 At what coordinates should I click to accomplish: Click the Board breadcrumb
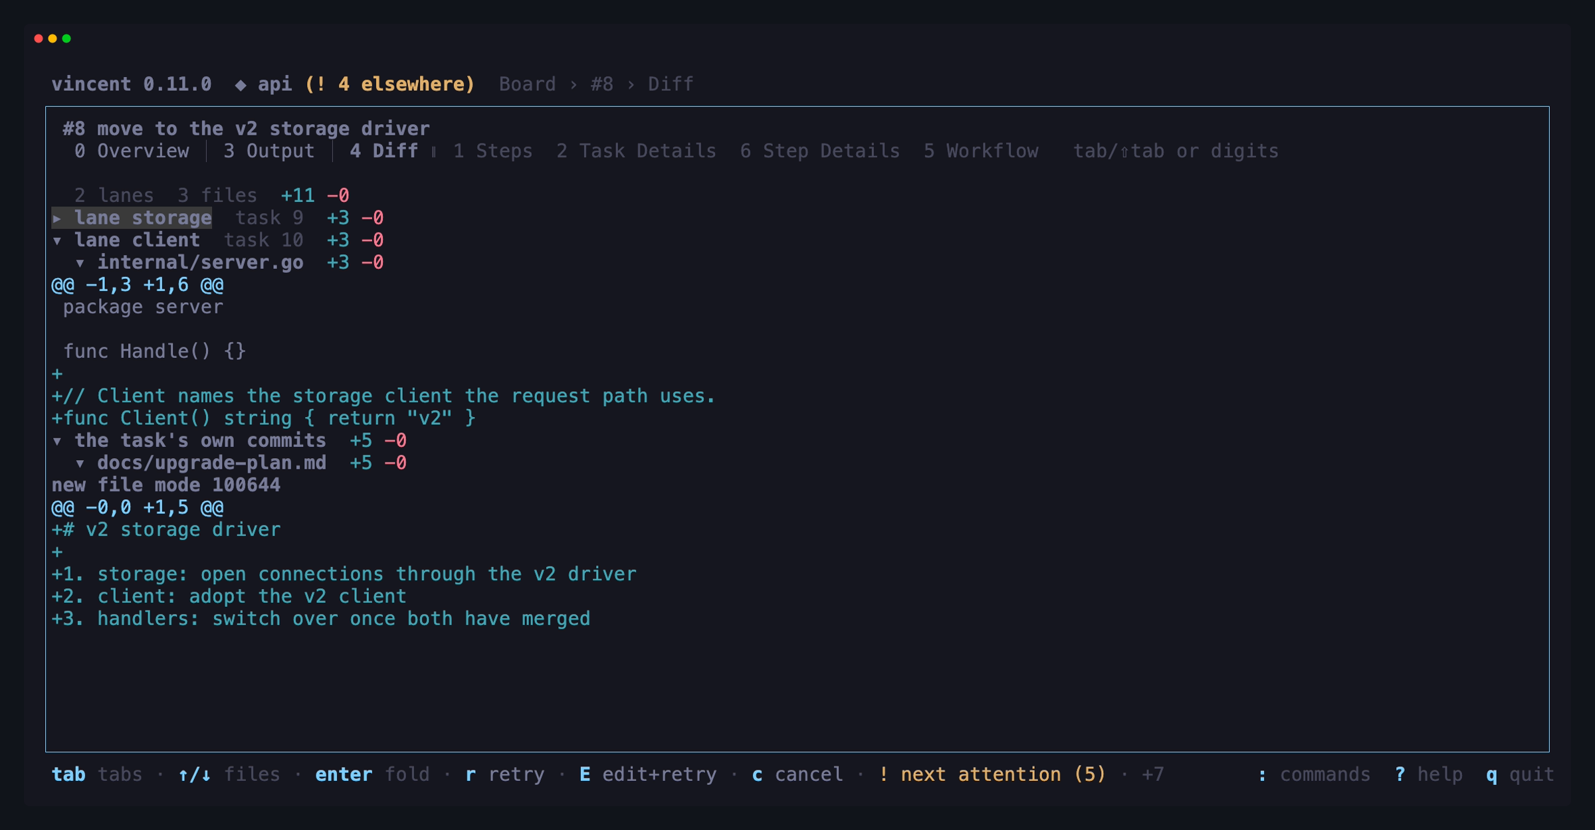527,84
